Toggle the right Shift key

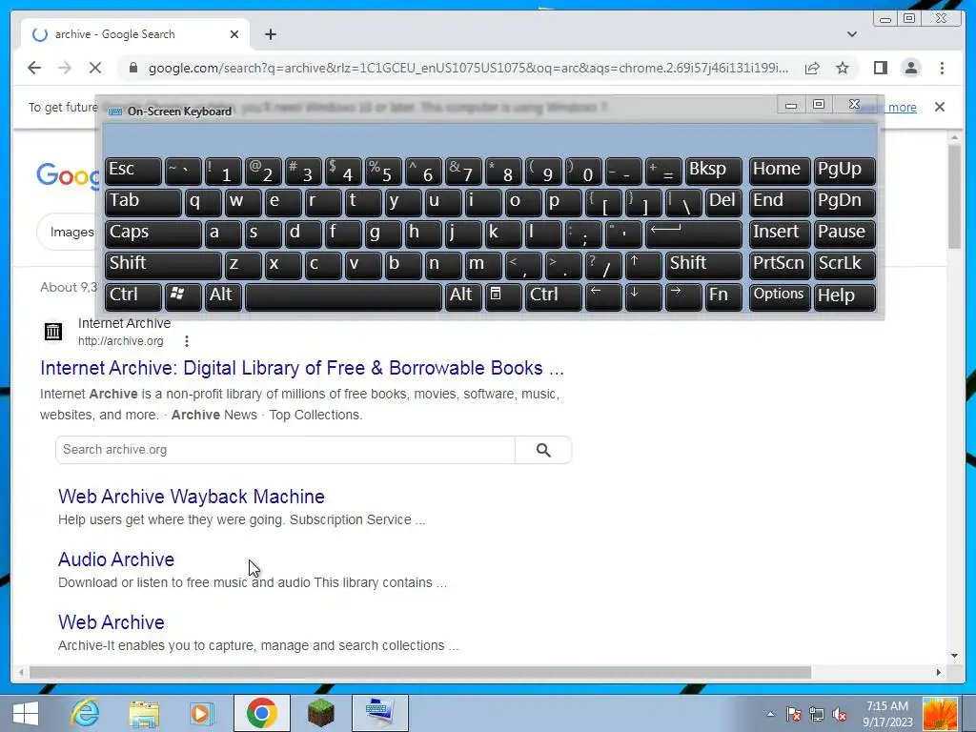click(x=703, y=265)
